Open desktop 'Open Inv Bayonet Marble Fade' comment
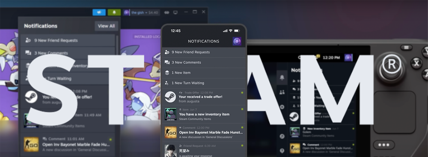 click(x=68, y=144)
